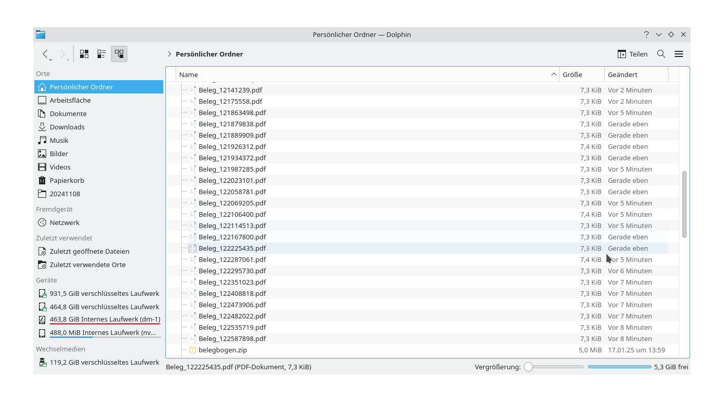Image resolution: width=724 pixels, height=414 pixels.
Task: Select file belegbogen.zip
Action: pos(222,350)
